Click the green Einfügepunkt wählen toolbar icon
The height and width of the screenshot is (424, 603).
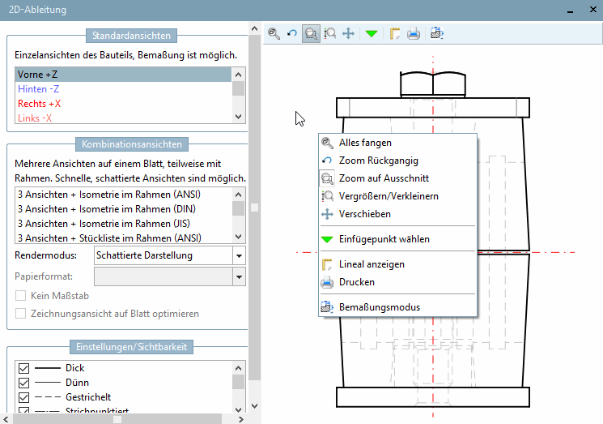click(371, 33)
